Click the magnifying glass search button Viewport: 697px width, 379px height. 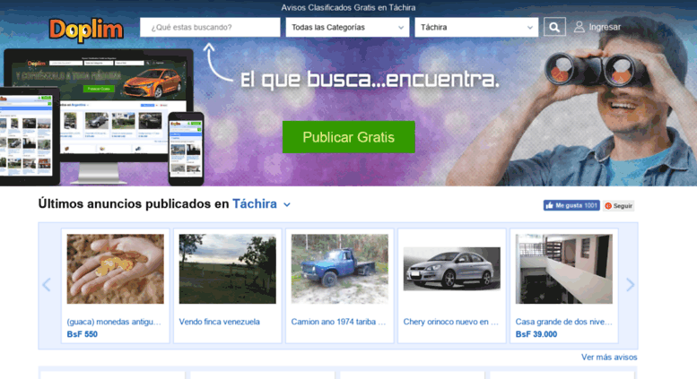tap(554, 27)
